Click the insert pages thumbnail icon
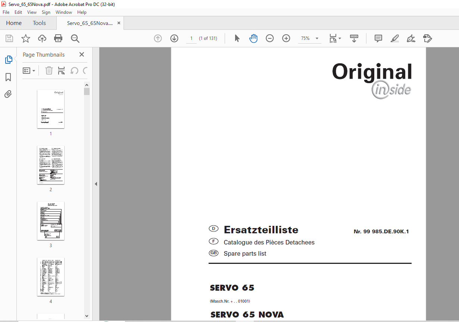 [x=62, y=70]
